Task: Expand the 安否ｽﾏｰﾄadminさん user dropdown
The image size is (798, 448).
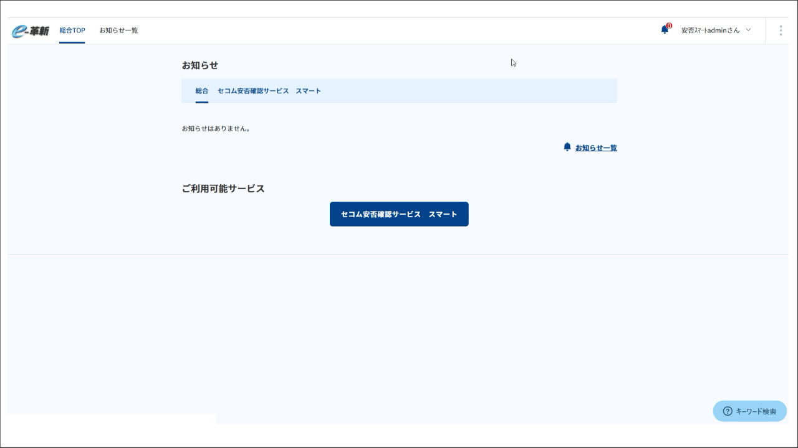Action: pos(716,30)
